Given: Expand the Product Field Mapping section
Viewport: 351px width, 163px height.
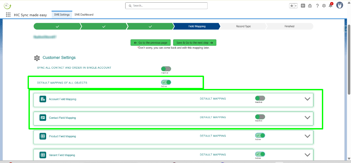Looking at the screenshot, I should pyautogui.click(x=307, y=136).
